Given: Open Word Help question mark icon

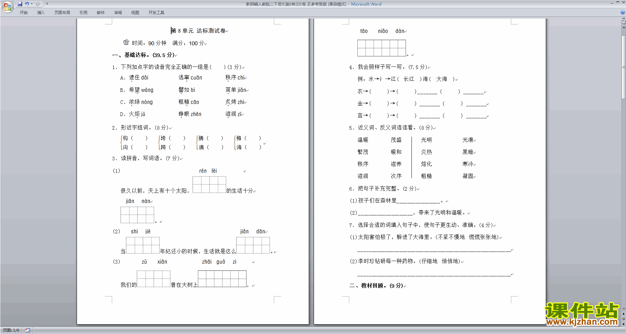Looking at the screenshot, I should point(623,13).
